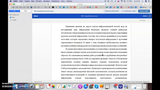Open Notes app in Dock

tap(37, 86)
